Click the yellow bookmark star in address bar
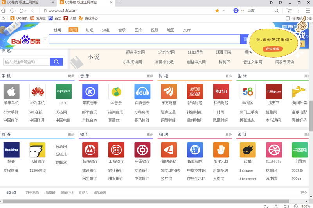 [217, 11]
